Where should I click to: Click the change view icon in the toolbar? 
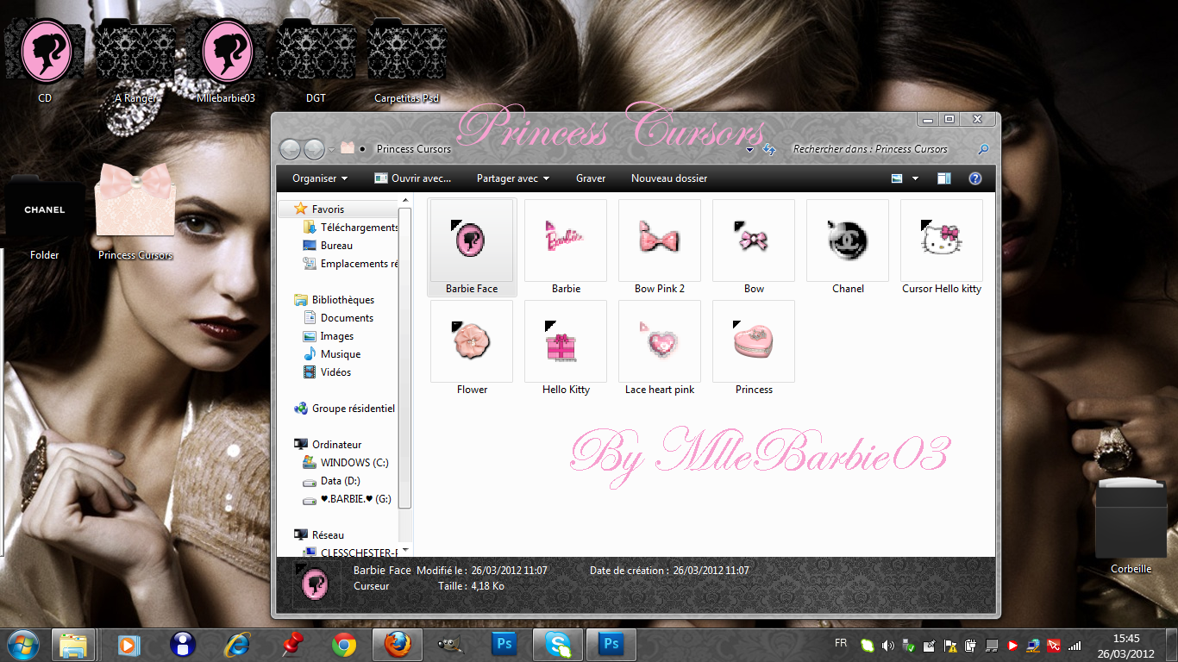(x=897, y=178)
